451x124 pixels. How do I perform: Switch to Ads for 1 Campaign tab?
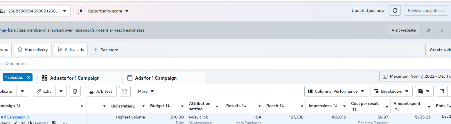point(156,78)
